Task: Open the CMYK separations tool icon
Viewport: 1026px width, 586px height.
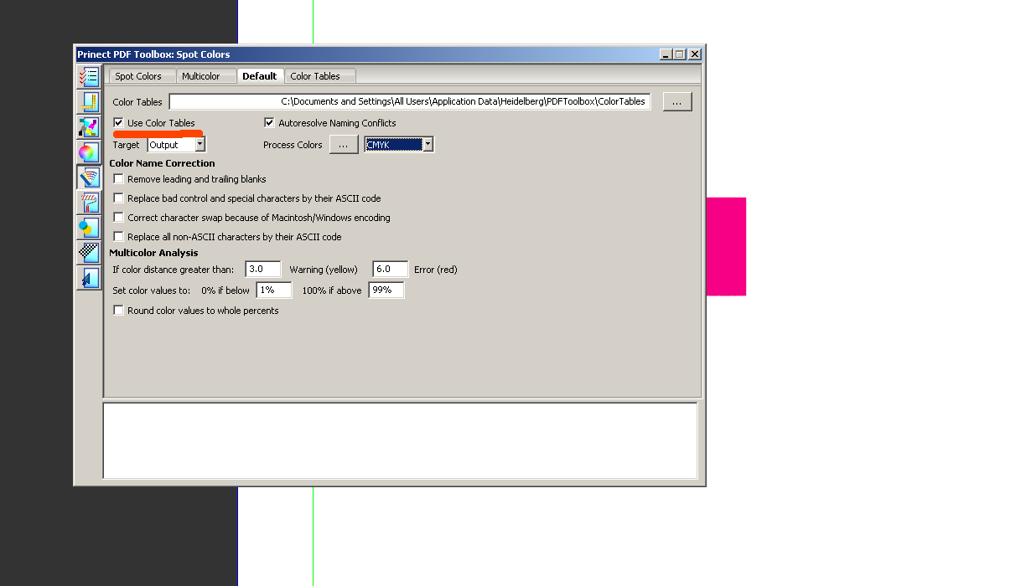Action: 88,127
